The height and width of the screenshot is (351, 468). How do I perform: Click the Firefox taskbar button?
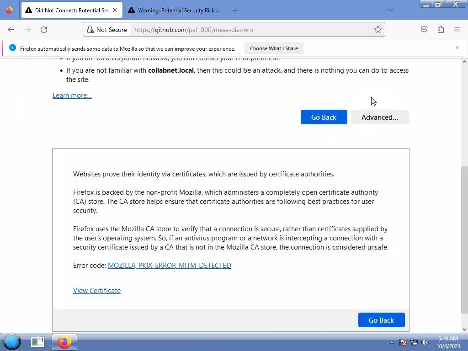click(64, 342)
